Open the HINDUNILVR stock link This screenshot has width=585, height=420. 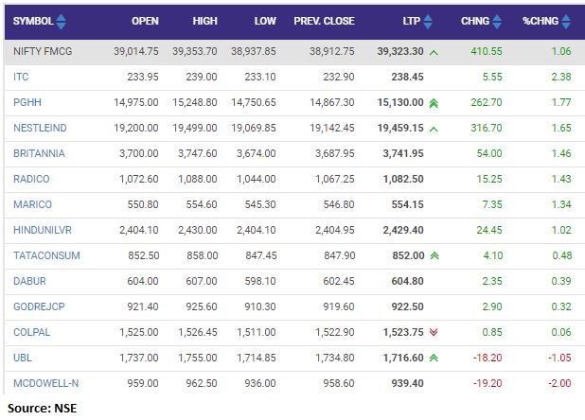tap(41, 229)
